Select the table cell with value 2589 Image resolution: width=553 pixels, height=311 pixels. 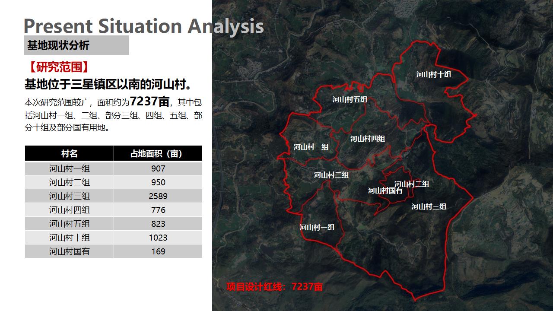pos(158,196)
